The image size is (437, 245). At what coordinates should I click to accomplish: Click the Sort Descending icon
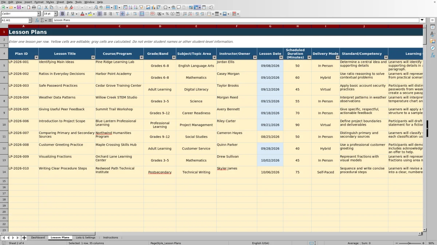135,7
